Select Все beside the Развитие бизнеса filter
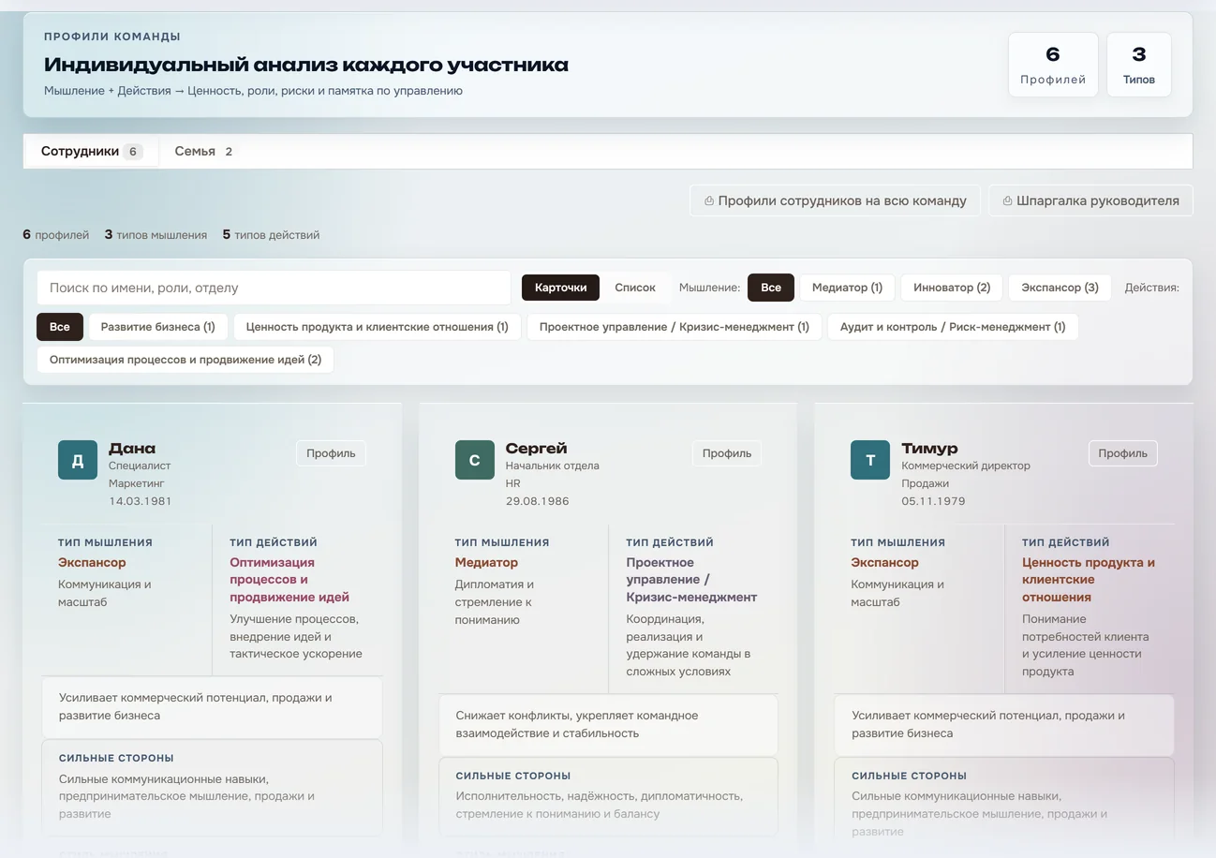Viewport: 1216px width, 858px height. pos(60,327)
